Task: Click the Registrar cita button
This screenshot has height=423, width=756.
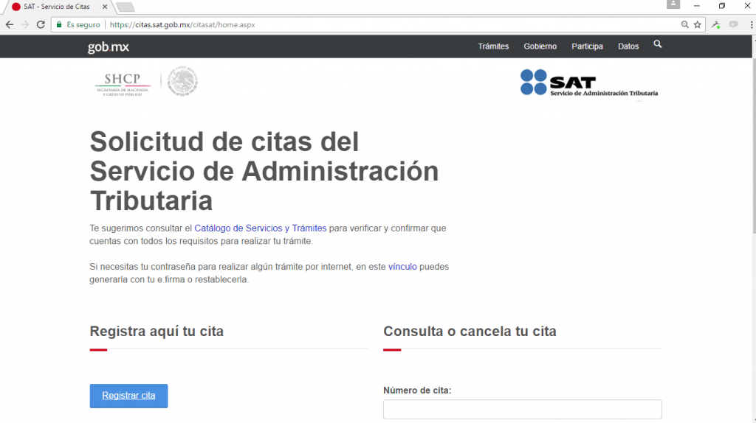Action: (x=128, y=396)
